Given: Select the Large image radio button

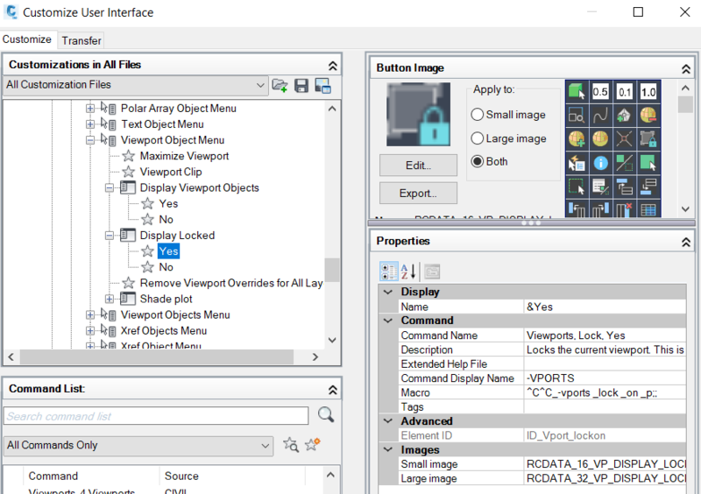Looking at the screenshot, I should click(x=478, y=138).
